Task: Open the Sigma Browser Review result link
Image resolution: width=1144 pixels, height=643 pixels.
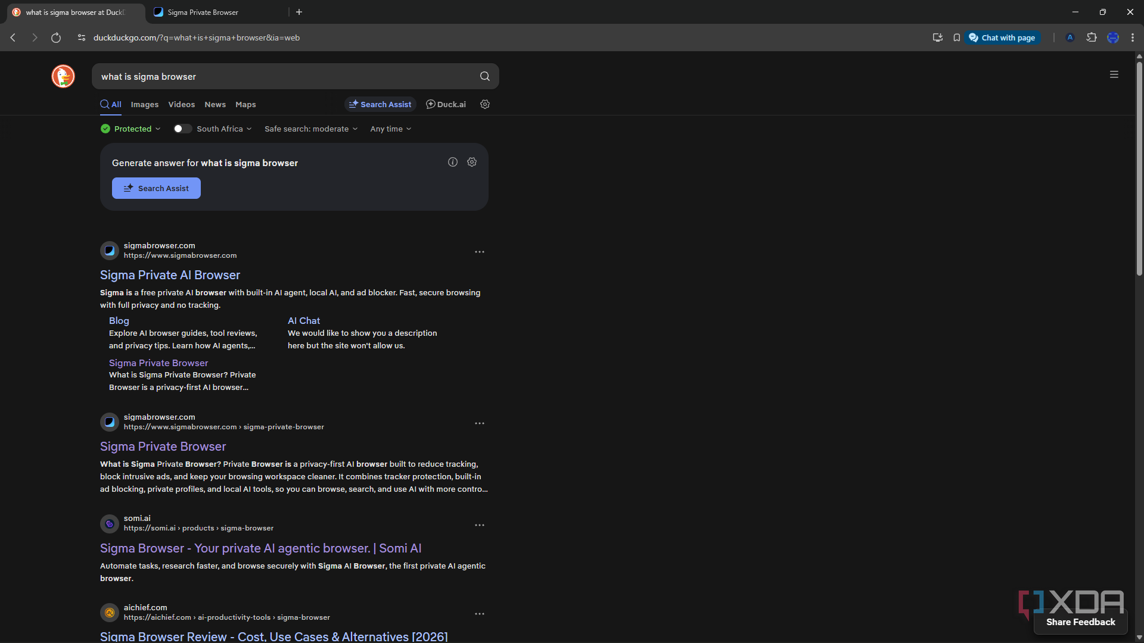Action: point(274,636)
